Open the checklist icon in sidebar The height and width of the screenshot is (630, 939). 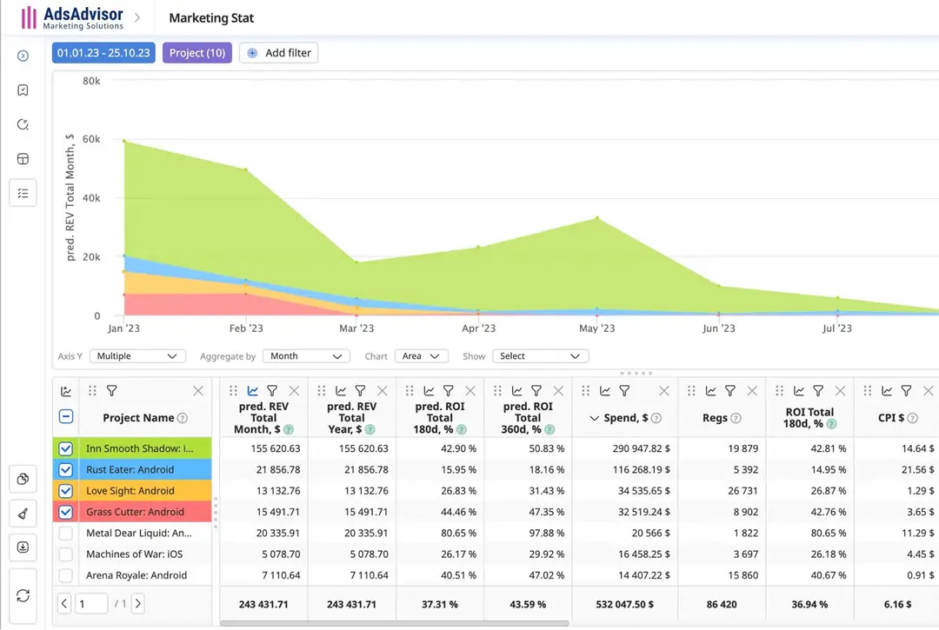pyautogui.click(x=23, y=193)
